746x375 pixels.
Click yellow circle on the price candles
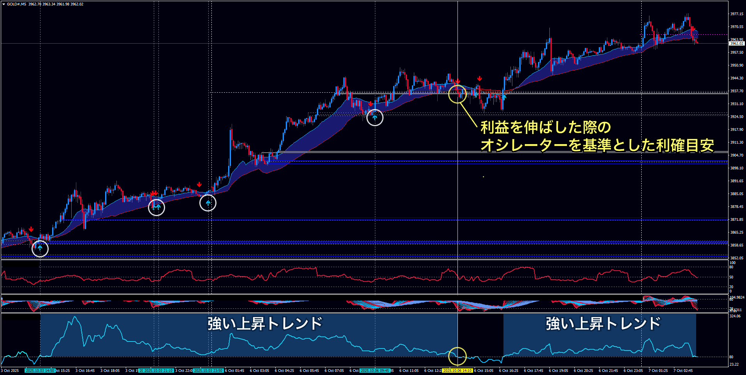click(x=457, y=94)
